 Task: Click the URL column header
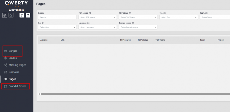[63, 40]
